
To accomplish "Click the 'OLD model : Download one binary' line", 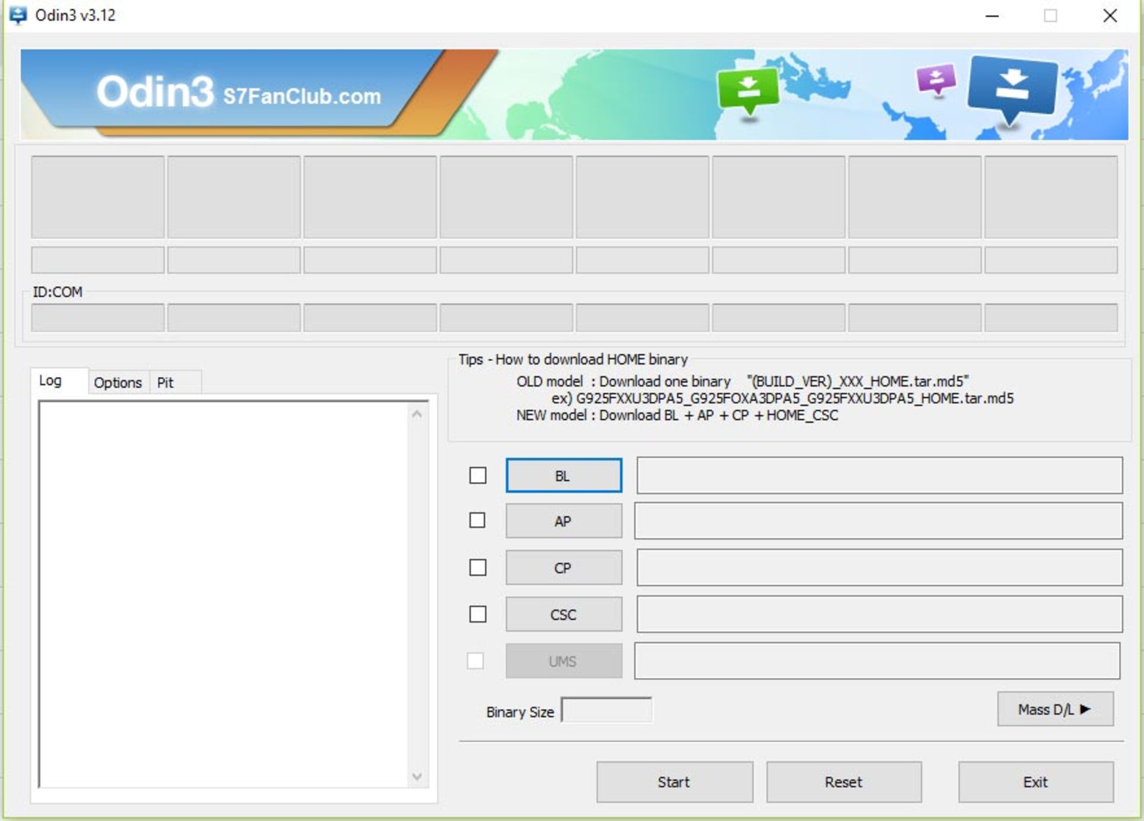I will pos(742,381).
